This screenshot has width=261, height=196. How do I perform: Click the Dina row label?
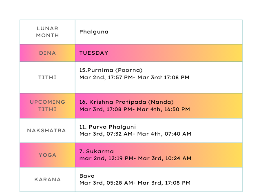(x=47, y=53)
